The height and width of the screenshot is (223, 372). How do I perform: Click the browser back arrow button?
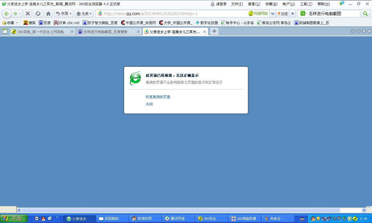click(7, 14)
